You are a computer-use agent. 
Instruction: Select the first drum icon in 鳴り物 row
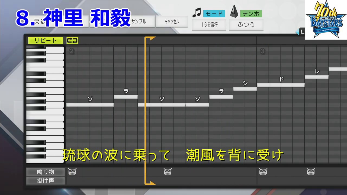72,171
